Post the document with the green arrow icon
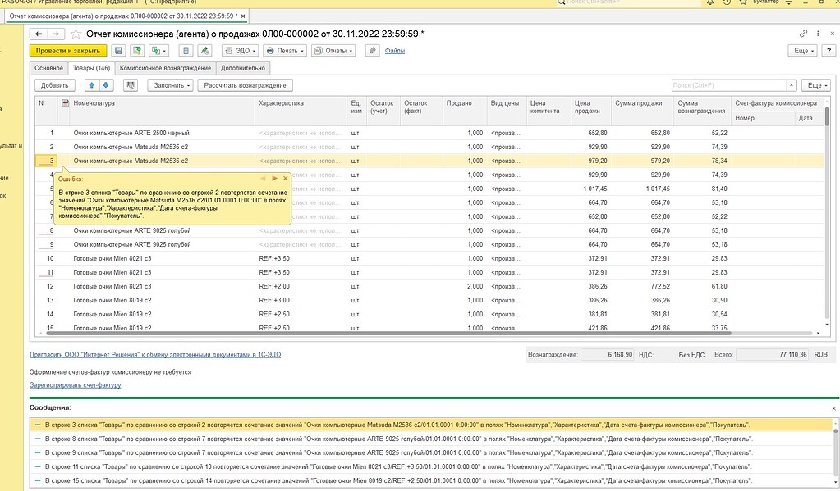840x491 pixels. tap(137, 51)
